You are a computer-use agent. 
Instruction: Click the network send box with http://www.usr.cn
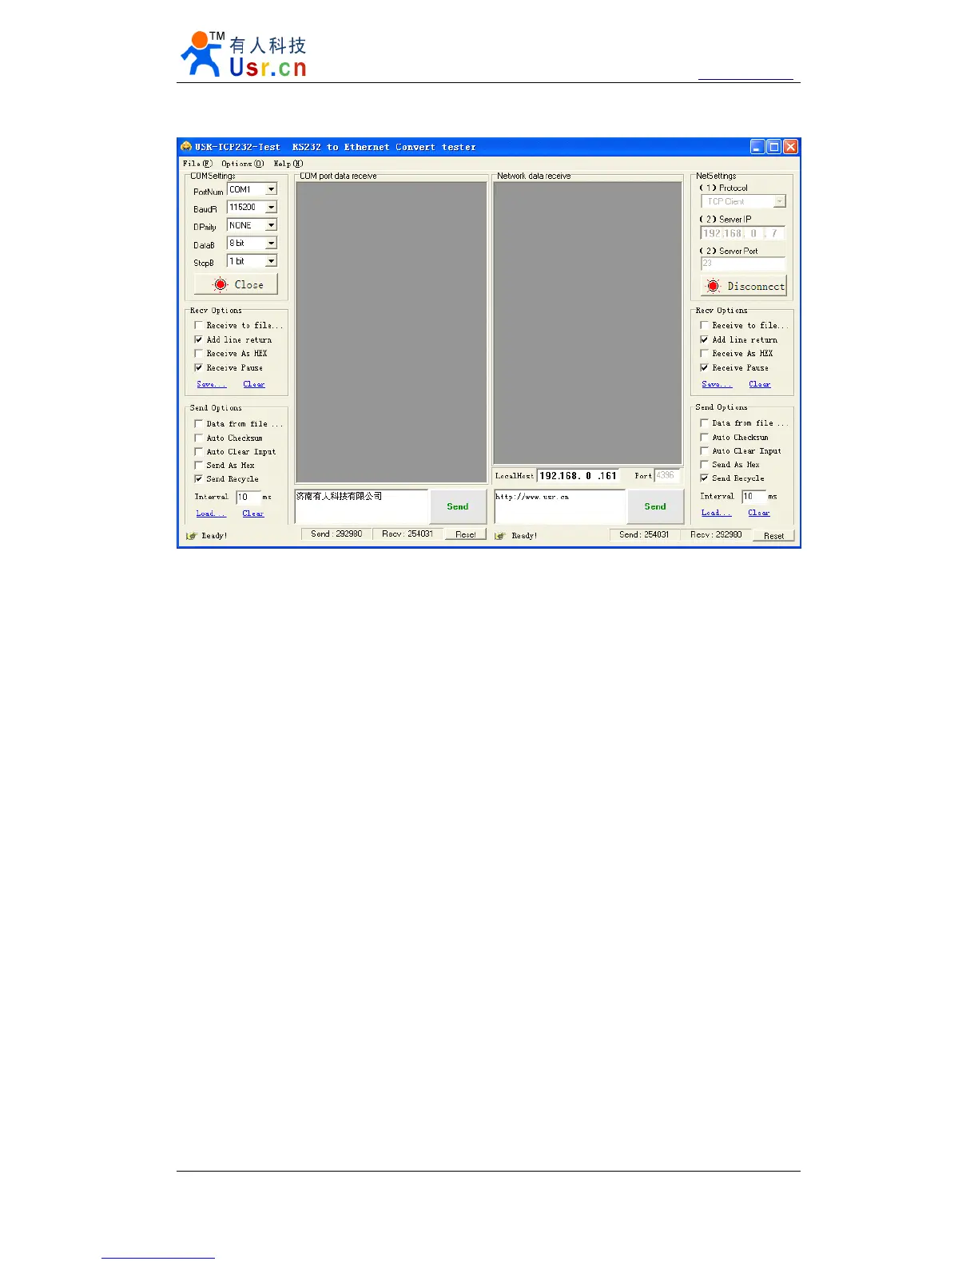click(x=559, y=506)
